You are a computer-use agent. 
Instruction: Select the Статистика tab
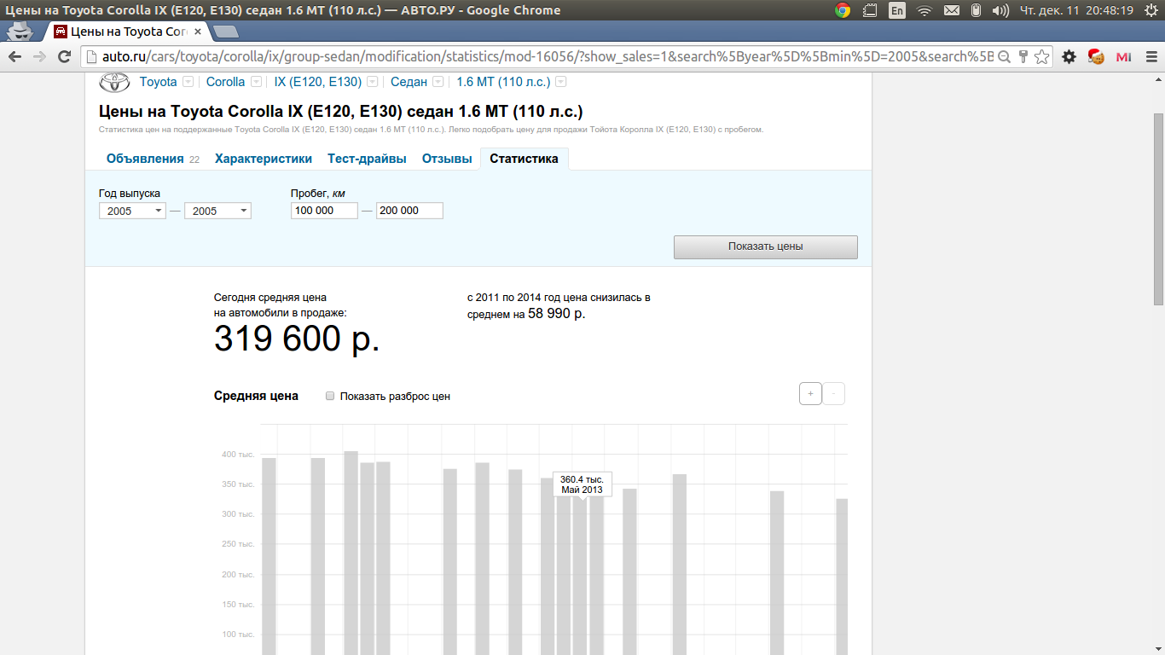click(x=524, y=159)
